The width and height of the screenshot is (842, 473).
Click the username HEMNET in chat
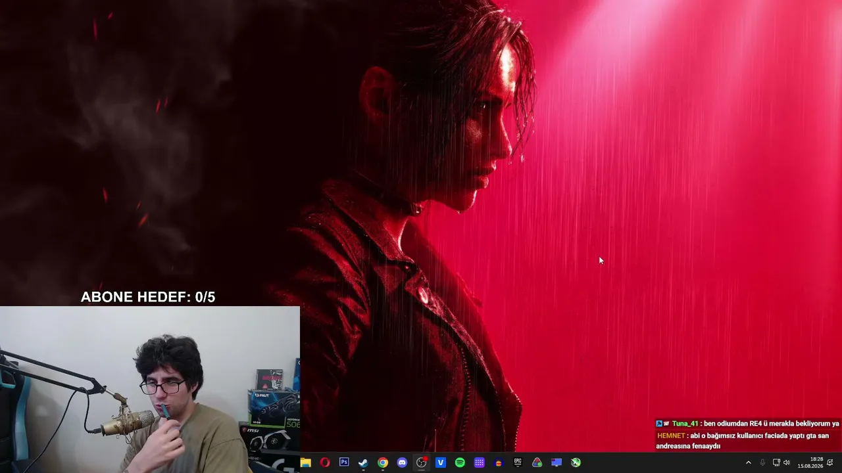coord(671,436)
